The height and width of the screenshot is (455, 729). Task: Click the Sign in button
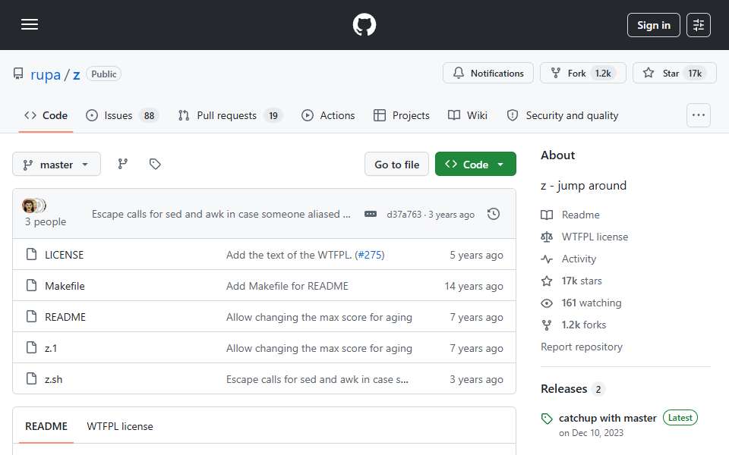[653, 25]
